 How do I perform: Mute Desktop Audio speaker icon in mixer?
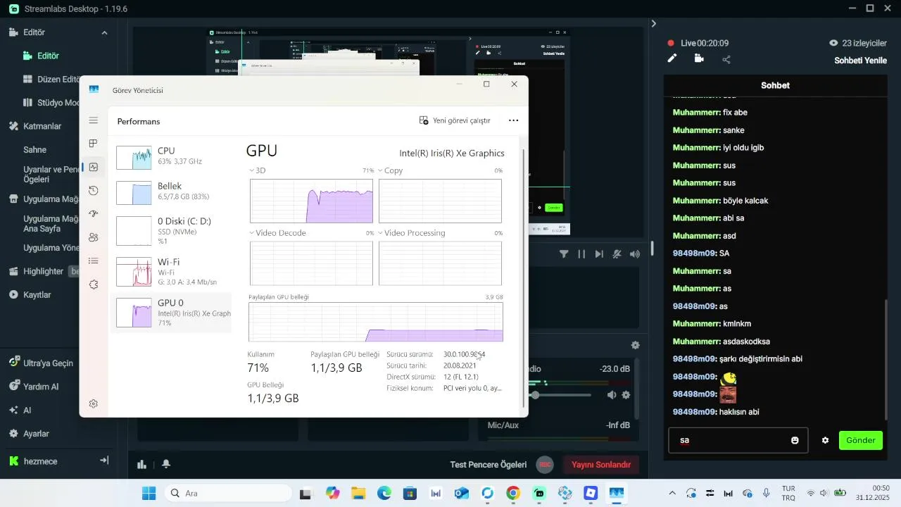coord(612,395)
